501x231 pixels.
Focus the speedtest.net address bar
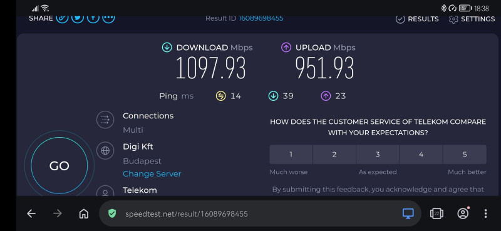[260, 213]
